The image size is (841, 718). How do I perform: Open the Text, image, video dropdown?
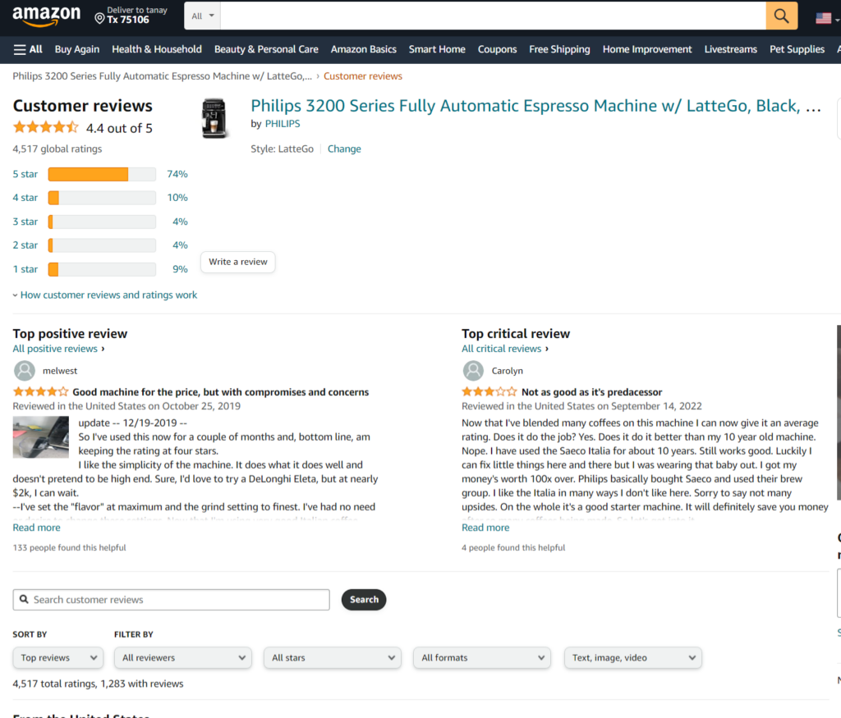coord(633,657)
